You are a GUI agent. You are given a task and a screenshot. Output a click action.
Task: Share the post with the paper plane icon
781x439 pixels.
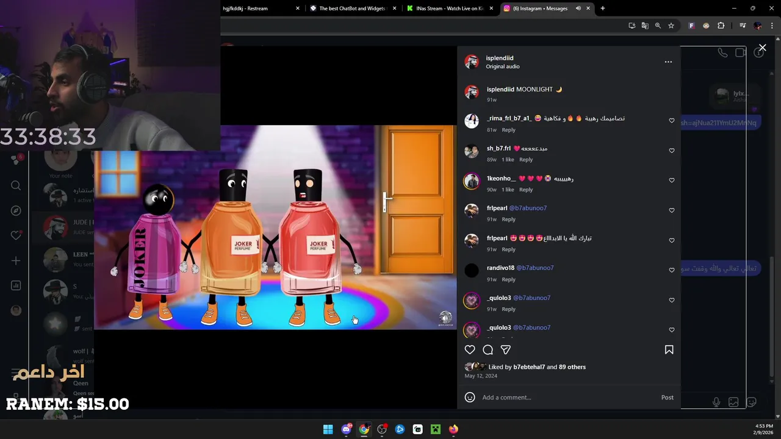click(505, 349)
